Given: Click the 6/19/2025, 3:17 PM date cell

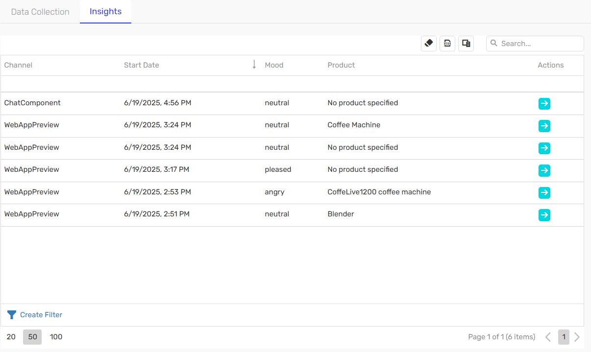Looking at the screenshot, I should click(157, 169).
